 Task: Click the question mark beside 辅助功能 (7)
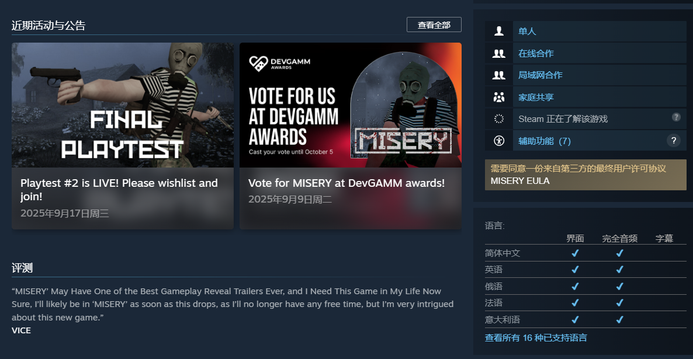point(674,141)
